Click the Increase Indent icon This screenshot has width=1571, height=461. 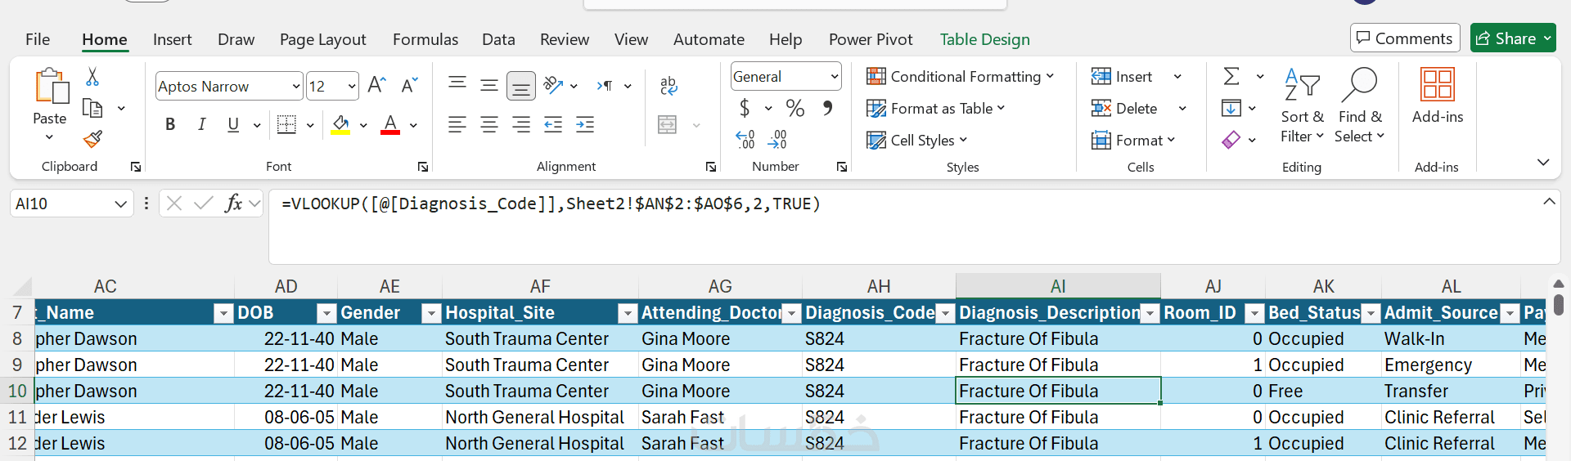pyautogui.click(x=585, y=124)
